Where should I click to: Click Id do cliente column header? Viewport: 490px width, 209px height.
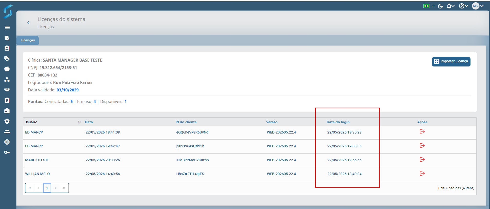[186, 122]
